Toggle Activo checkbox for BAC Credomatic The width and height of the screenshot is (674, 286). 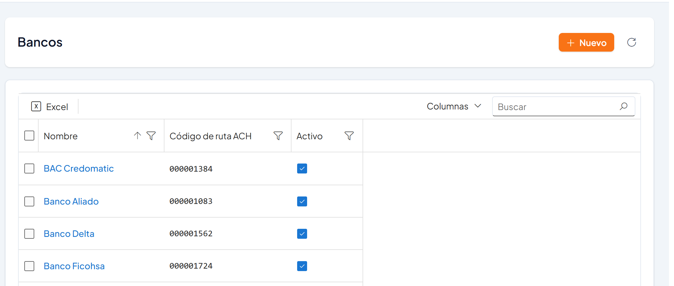pos(302,168)
